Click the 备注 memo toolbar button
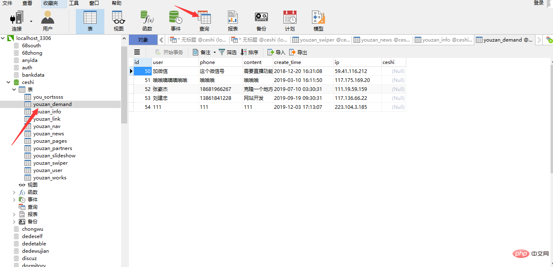This screenshot has width=553, height=267. click(202, 52)
